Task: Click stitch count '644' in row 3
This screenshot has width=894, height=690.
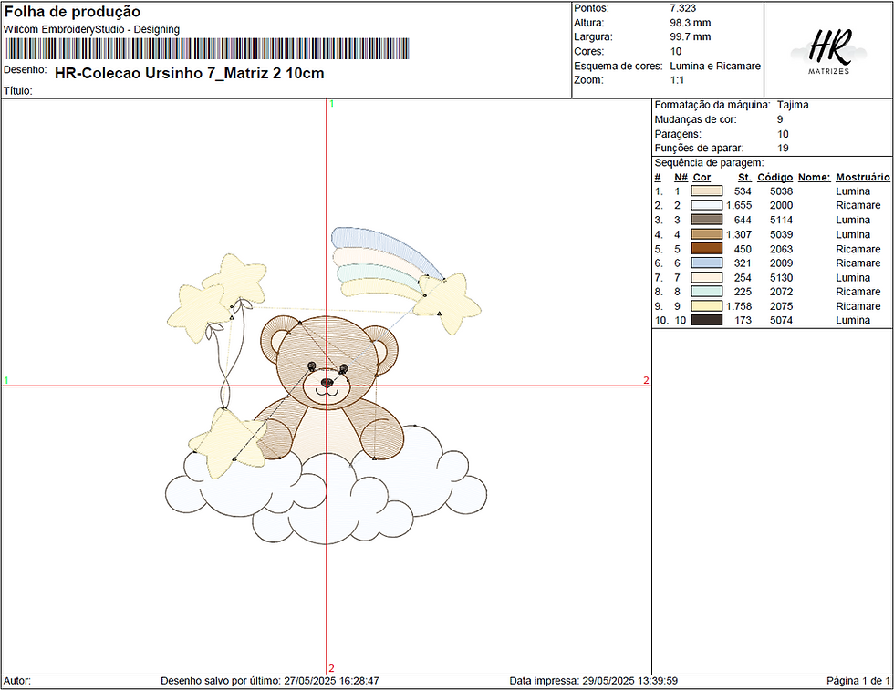Action: pos(743,220)
